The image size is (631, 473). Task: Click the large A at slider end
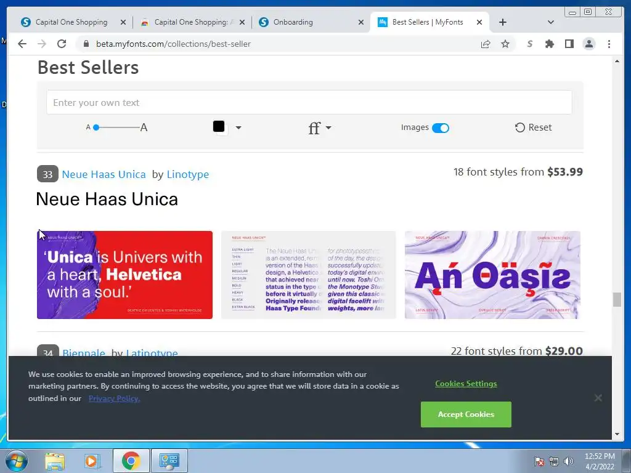click(x=144, y=128)
